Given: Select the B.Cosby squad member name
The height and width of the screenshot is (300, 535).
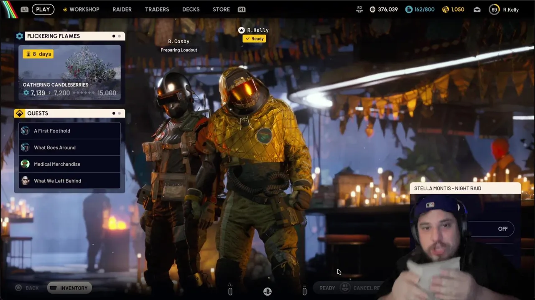Looking at the screenshot, I should [179, 41].
